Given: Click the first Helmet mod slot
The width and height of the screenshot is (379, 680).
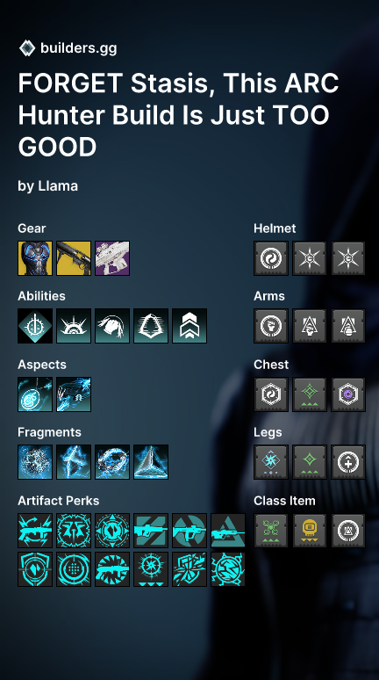Looking at the screenshot, I should point(271,258).
